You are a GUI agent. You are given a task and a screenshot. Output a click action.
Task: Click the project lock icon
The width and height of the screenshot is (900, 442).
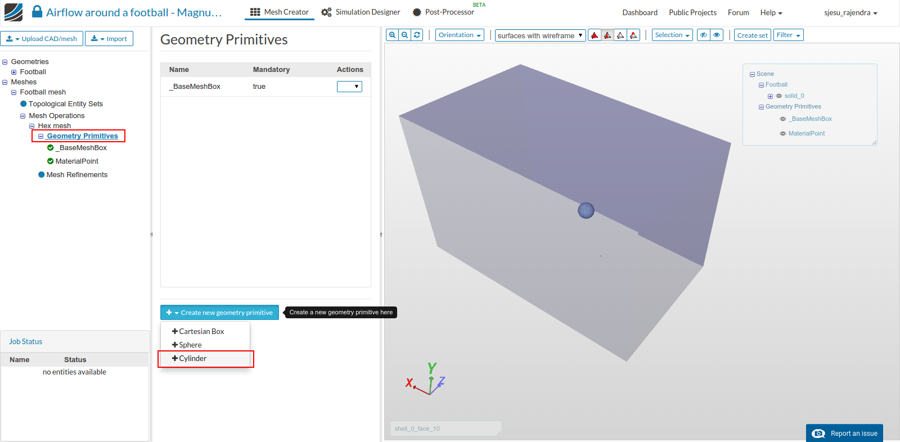coord(37,11)
